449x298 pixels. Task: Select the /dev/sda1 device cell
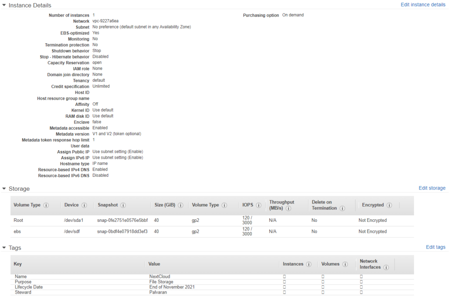tap(74, 220)
